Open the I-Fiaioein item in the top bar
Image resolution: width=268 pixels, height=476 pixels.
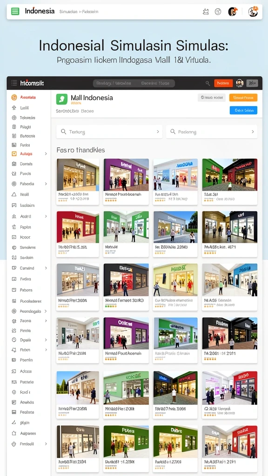point(89,12)
